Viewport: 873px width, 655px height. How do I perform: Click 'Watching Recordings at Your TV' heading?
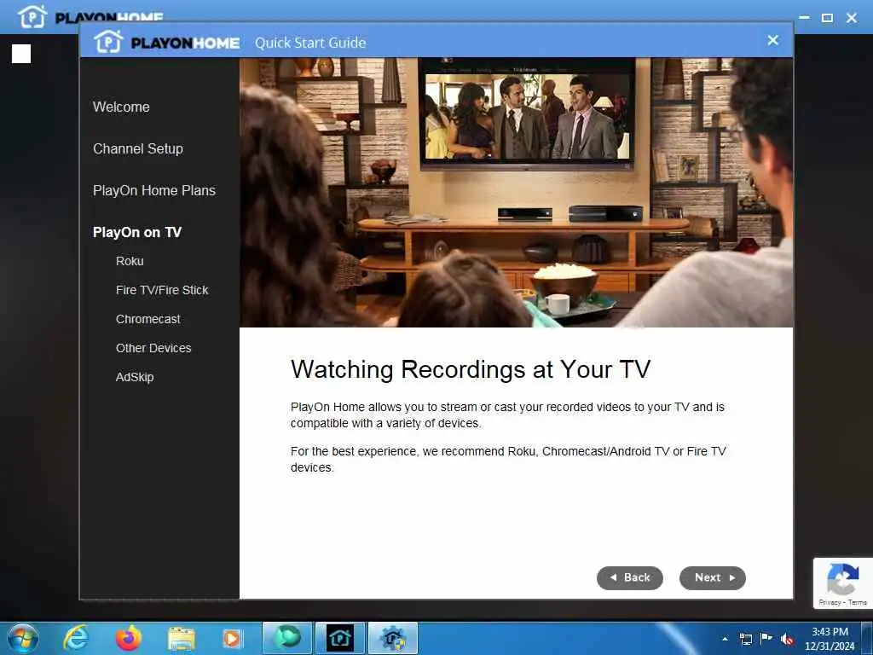pyautogui.click(x=471, y=369)
